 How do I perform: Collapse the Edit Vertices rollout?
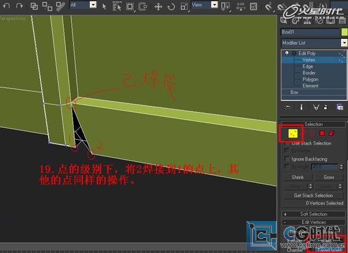point(313,222)
